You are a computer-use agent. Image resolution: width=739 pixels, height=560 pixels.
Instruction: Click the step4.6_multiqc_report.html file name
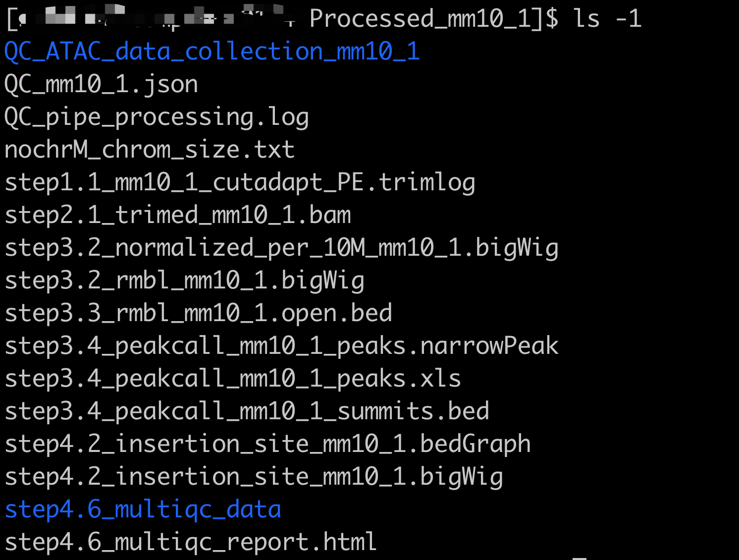point(191,542)
